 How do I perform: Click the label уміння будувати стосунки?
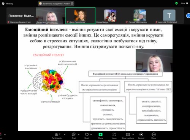(x=68, y=97)
